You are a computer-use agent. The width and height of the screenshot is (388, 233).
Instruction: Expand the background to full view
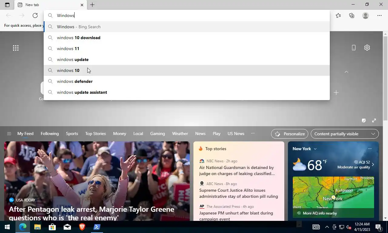[x=374, y=120]
